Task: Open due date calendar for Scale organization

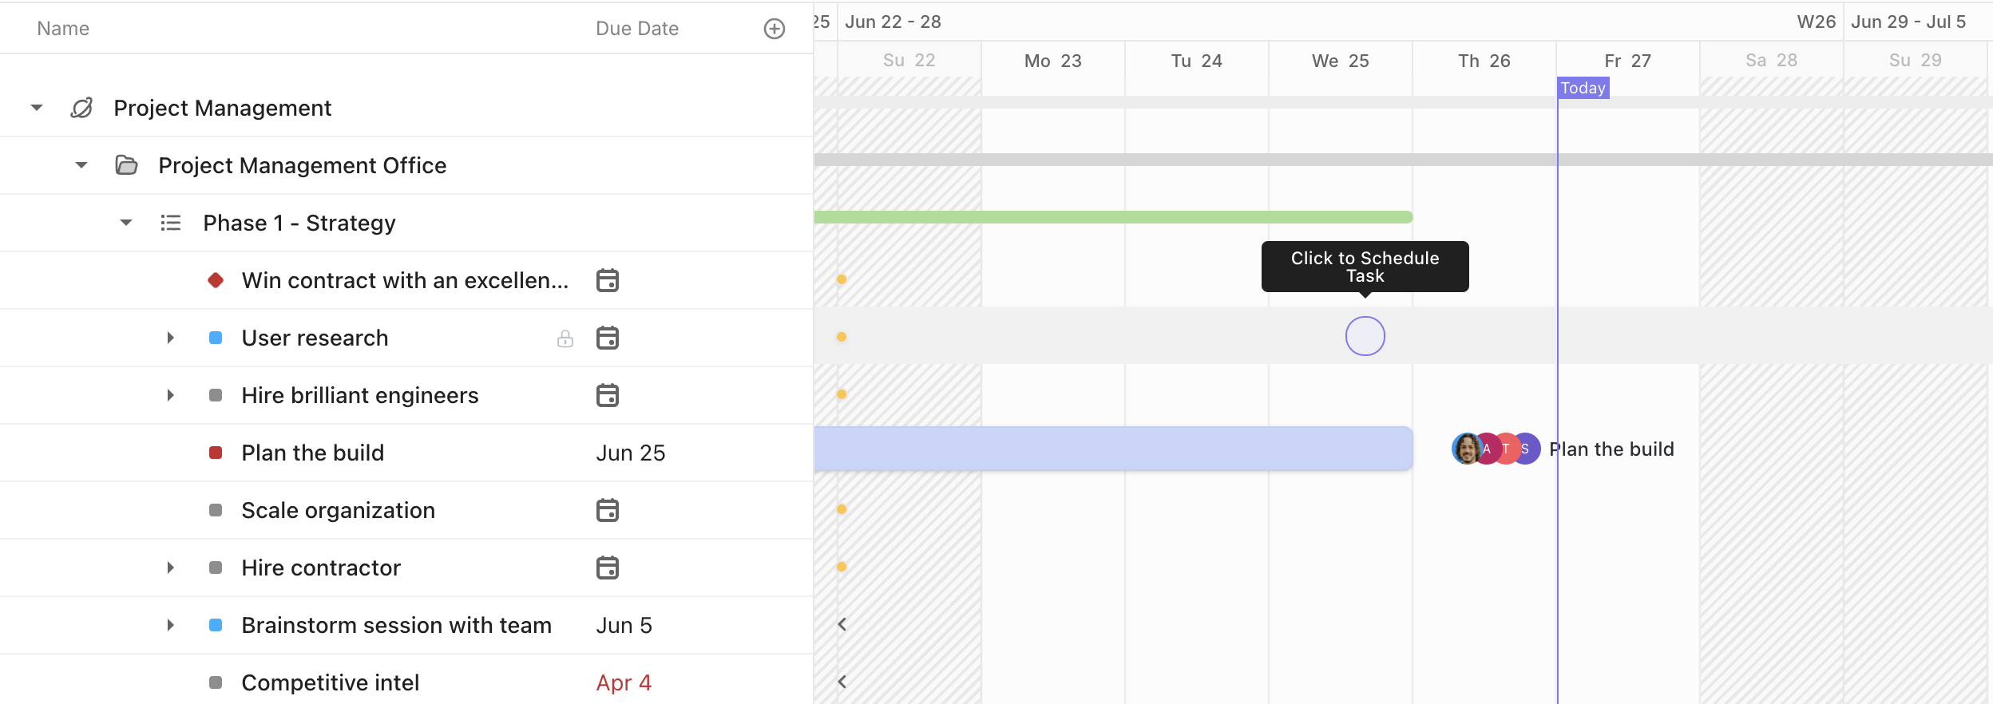Action: coord(608,510)
